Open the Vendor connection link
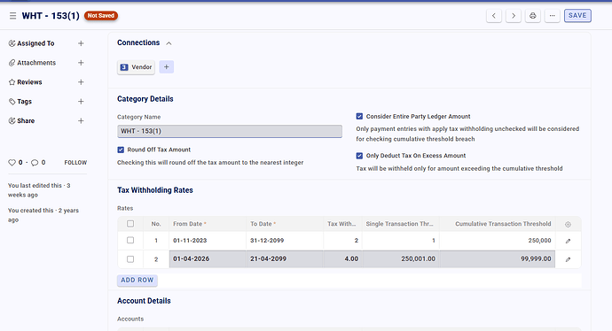612x331 pixels. click(137, 67)
